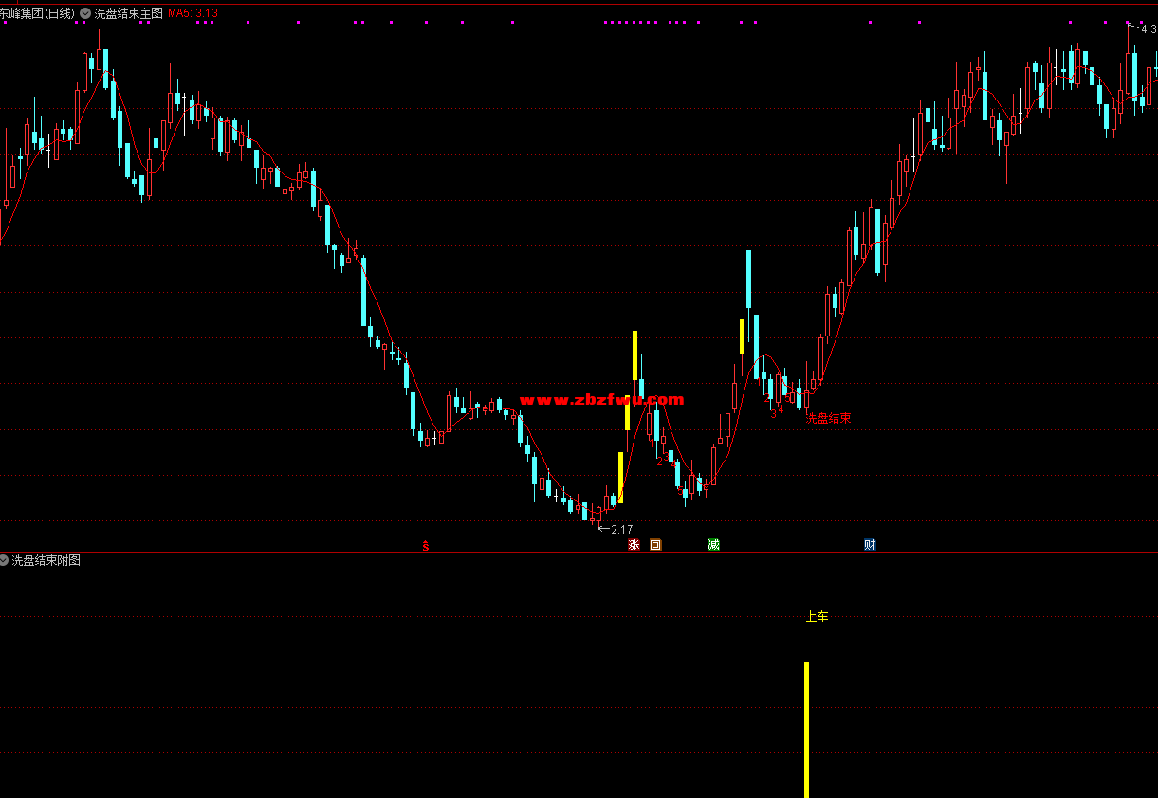Select the 洗盘结束附图 sub-chart label
The image size is (1158, 798).
pos(46,560)
